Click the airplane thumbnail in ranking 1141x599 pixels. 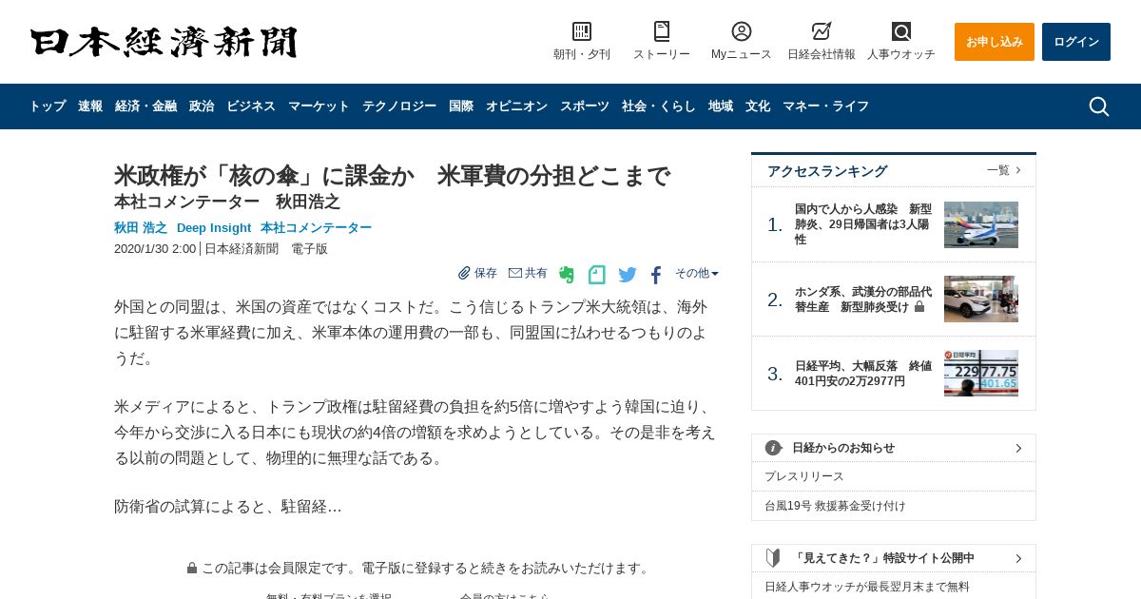(x=981, y=224)
